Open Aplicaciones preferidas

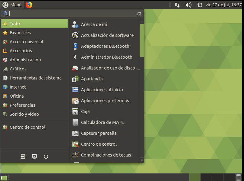click(105, 100)
